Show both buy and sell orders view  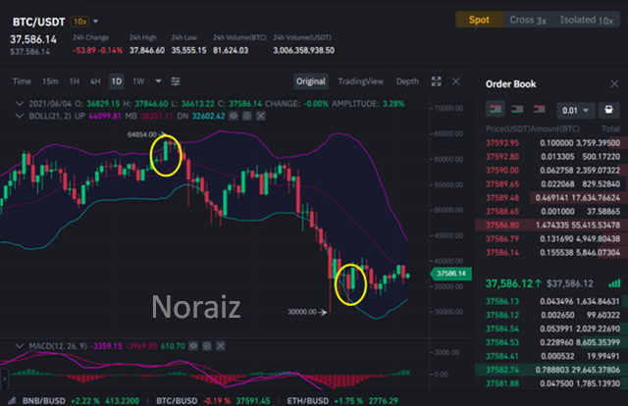click(496, 109)
